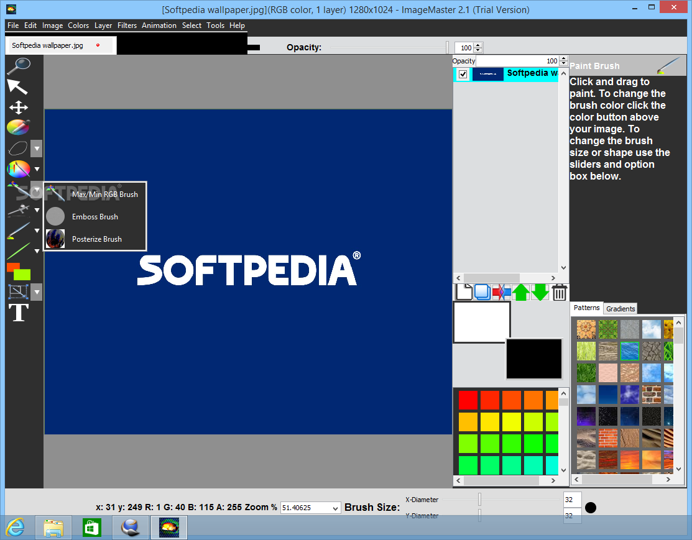Move layer up with green up arrow
692x540 pixels.
pyautogui.click(x=521, y=292)
